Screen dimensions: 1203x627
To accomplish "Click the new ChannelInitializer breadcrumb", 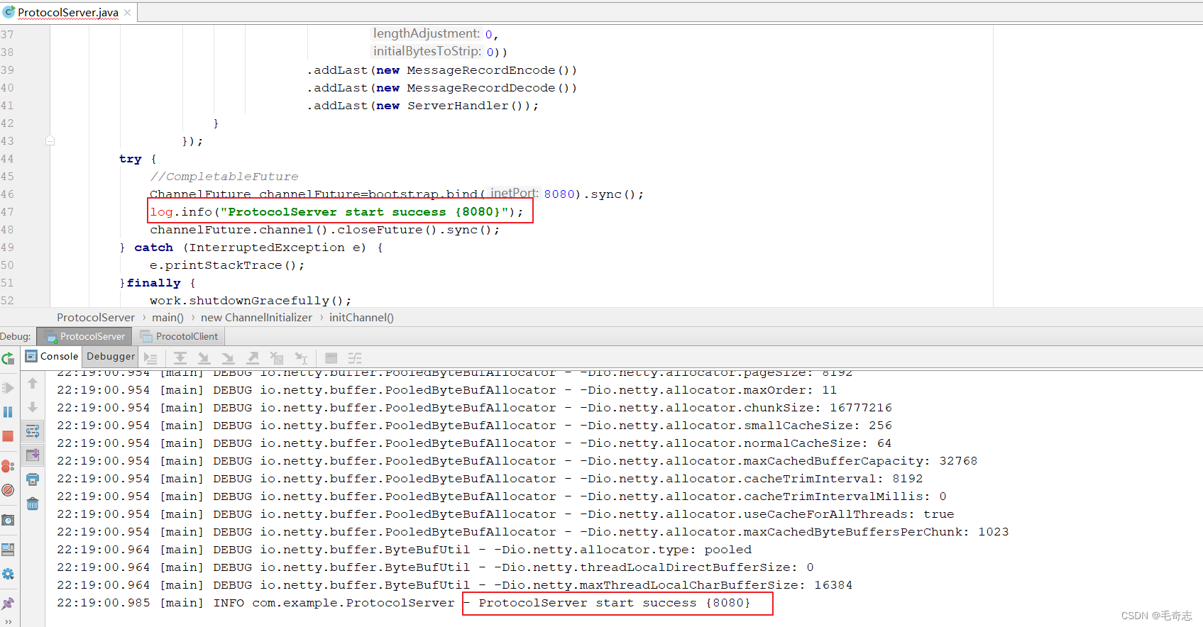I will [x=256, y=318].
